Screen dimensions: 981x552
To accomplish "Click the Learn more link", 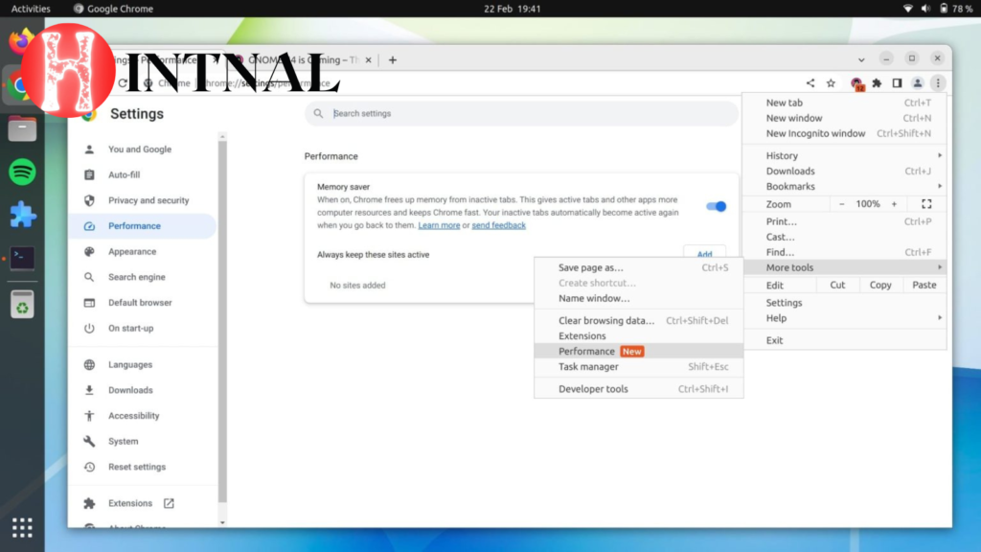I will pos(439,226).
